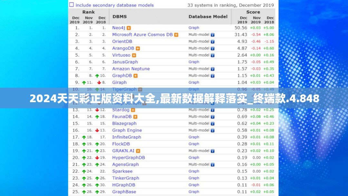Viewport: 348px width, 196px height.
Task: Click Graph model link in InfiniteGraph row
Action: (x=194, y=137)
